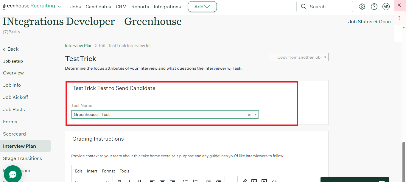Viewport: 406px width, 182px height.
Task: Open the editor Insert menu
Action: pos(92,171)
